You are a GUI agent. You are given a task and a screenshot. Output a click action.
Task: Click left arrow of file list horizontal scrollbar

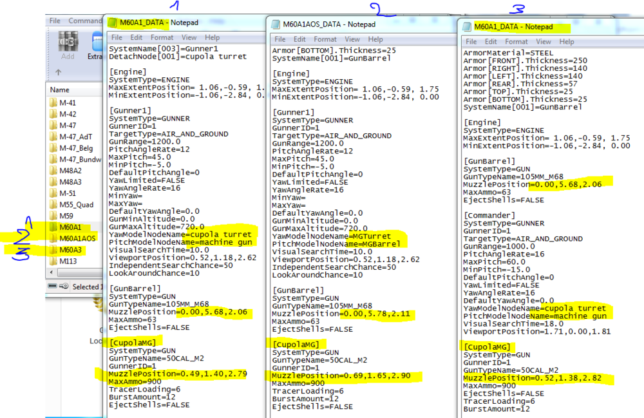click(52, 272)
